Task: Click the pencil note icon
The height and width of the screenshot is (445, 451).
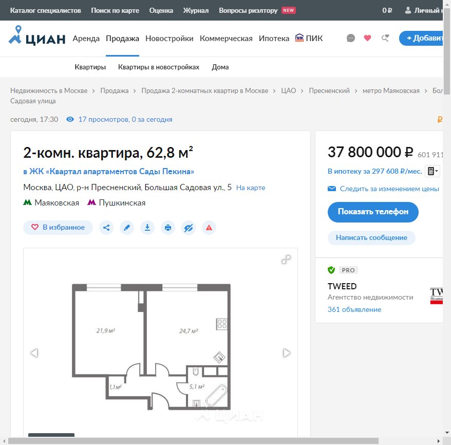Action: [x=127, y=228]
